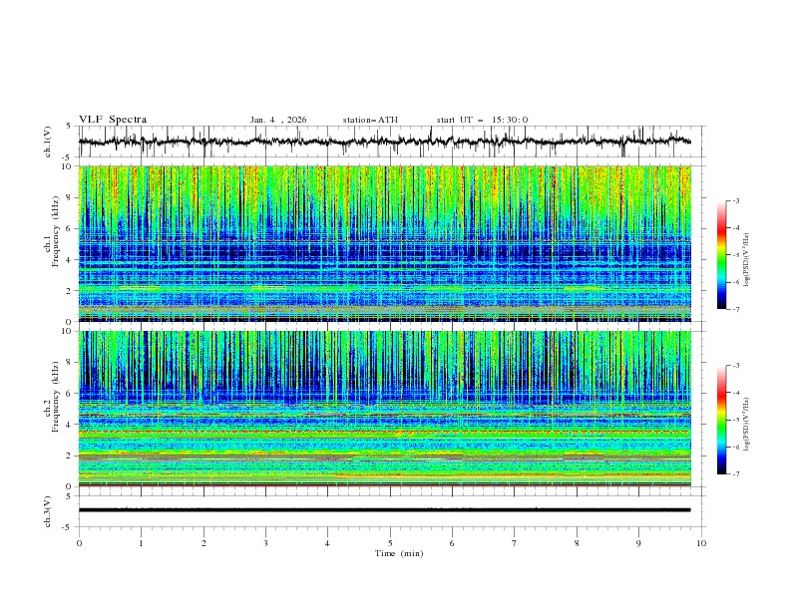
Task: Click the "8" kHz tick of ch.1 spectrogram
Action: (69, 197)
